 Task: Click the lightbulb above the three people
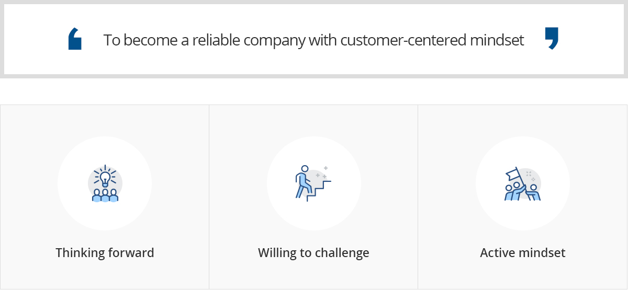pos(105,177)
